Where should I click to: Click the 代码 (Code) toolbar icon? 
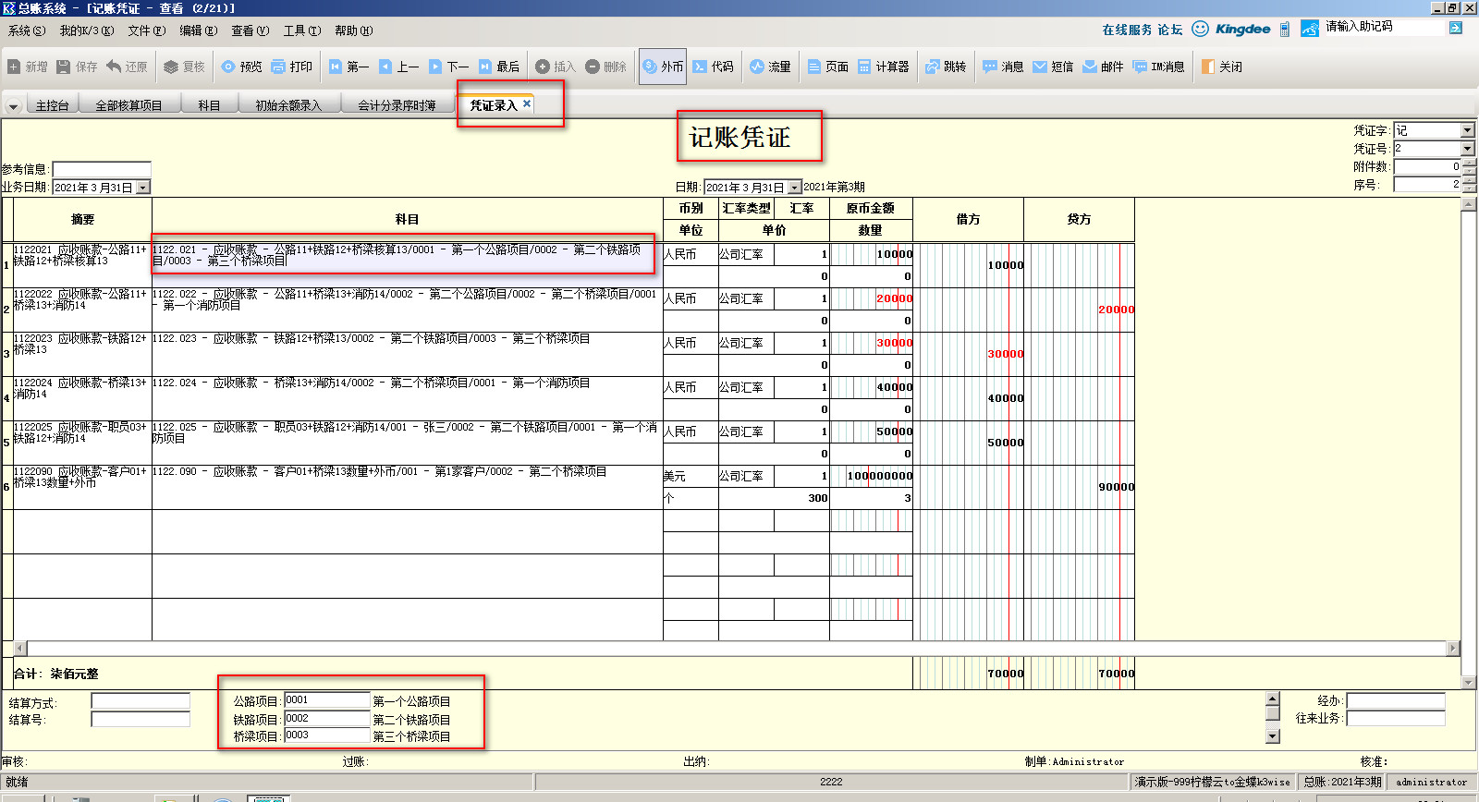[713, 67]
